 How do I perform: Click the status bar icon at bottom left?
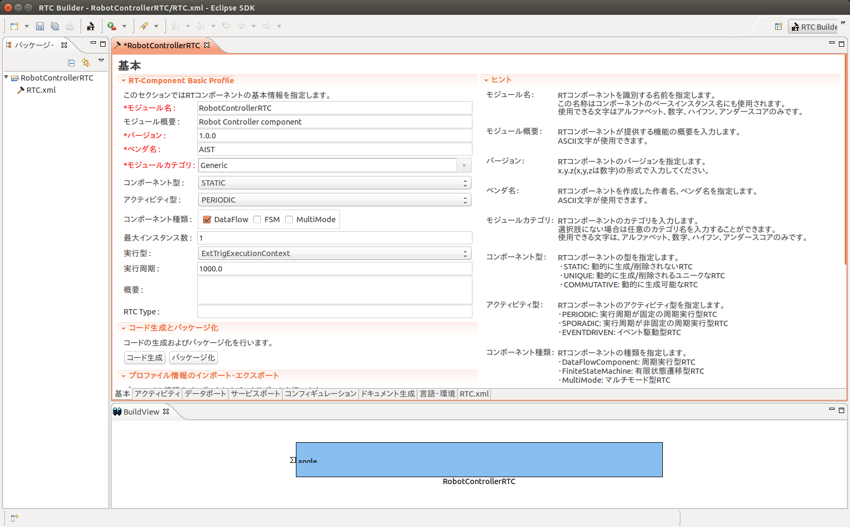click(x=14, y=518)
